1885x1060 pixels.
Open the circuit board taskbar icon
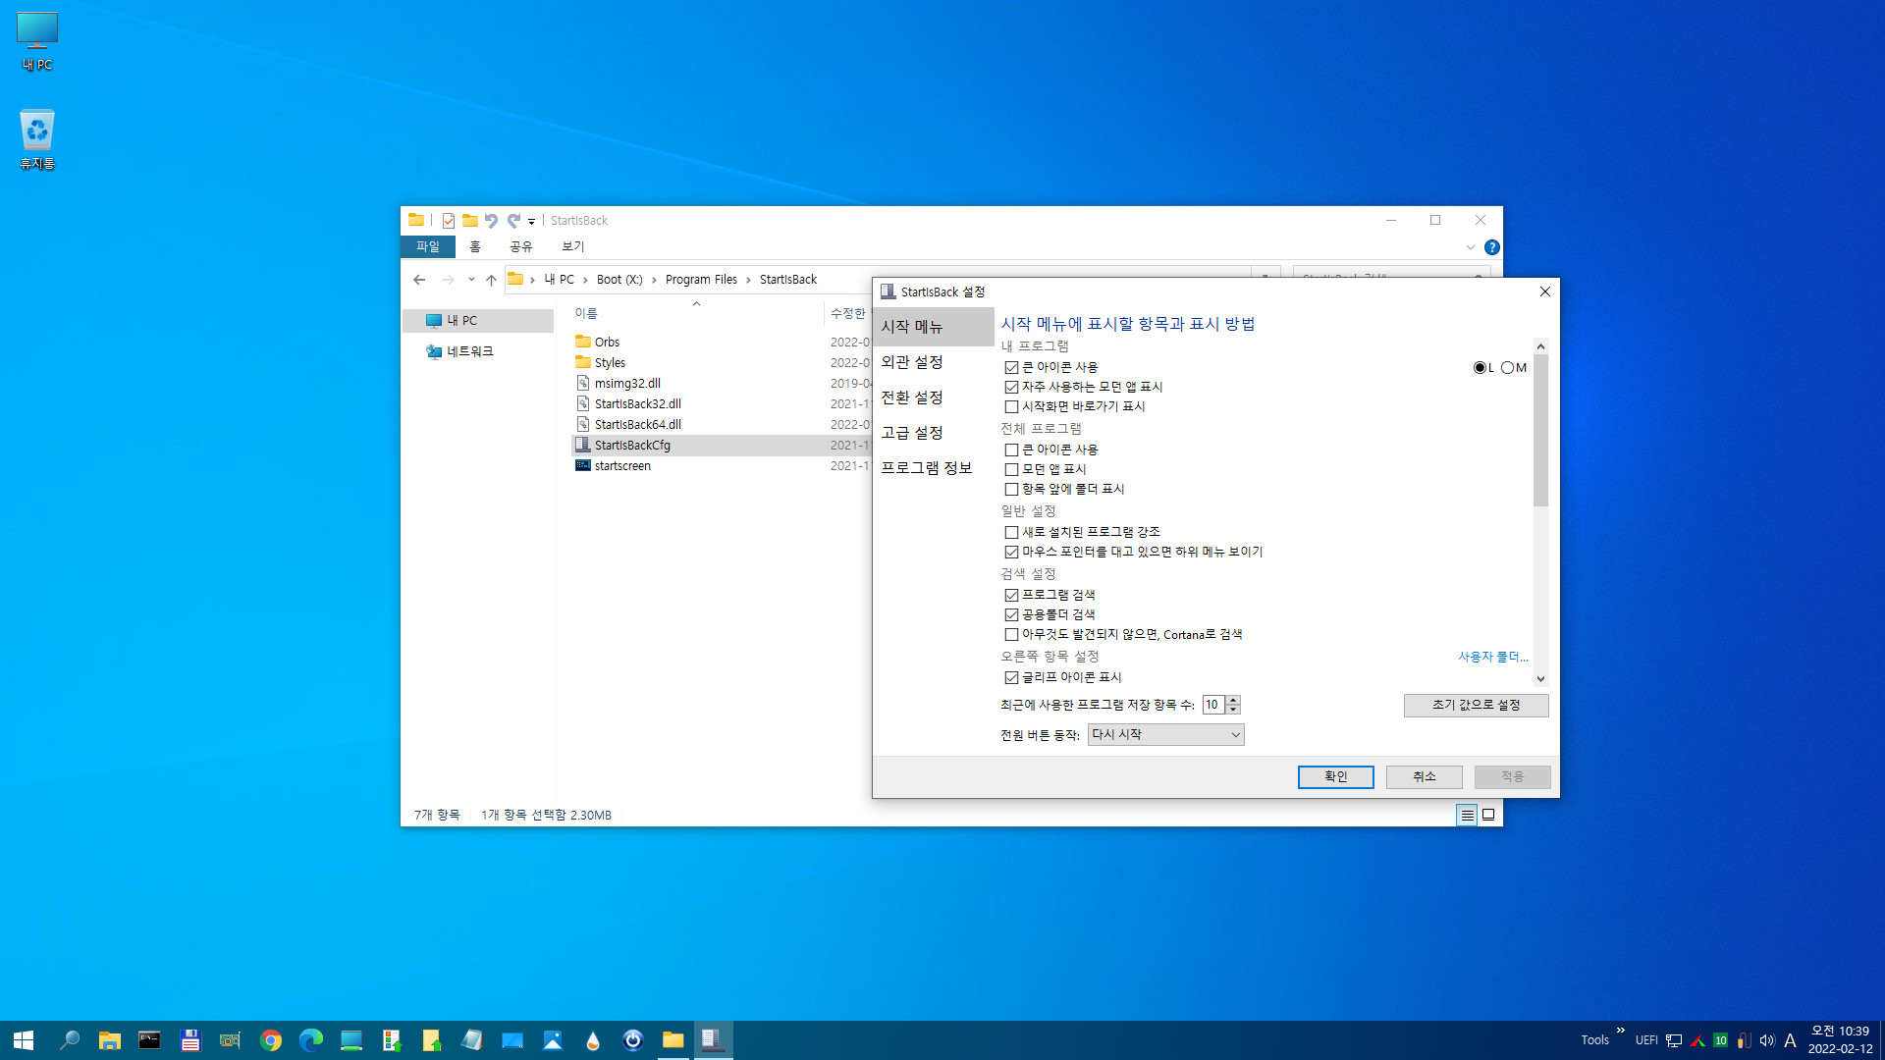pos(230,1040)
